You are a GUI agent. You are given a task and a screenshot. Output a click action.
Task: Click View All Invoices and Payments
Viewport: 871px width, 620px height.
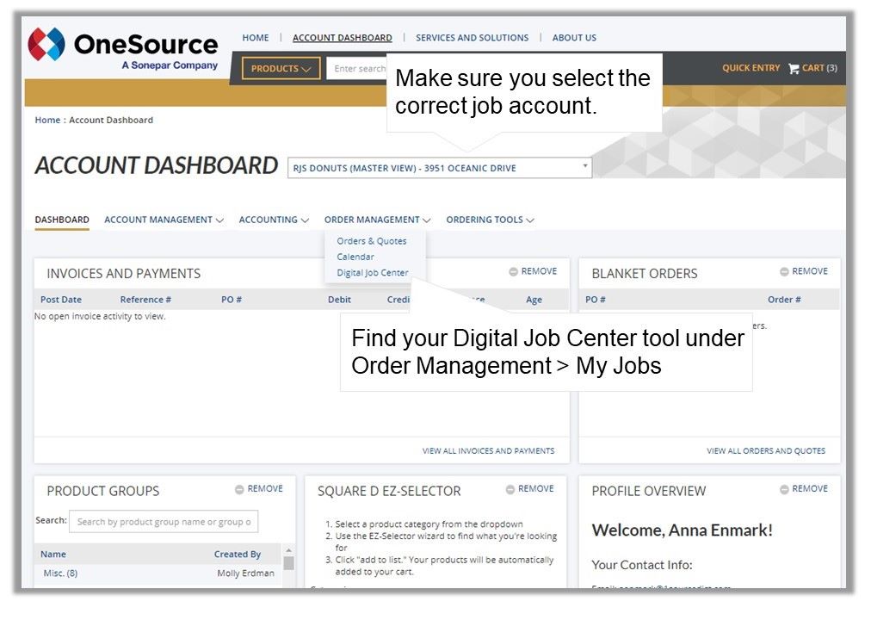tap(488, 451)
